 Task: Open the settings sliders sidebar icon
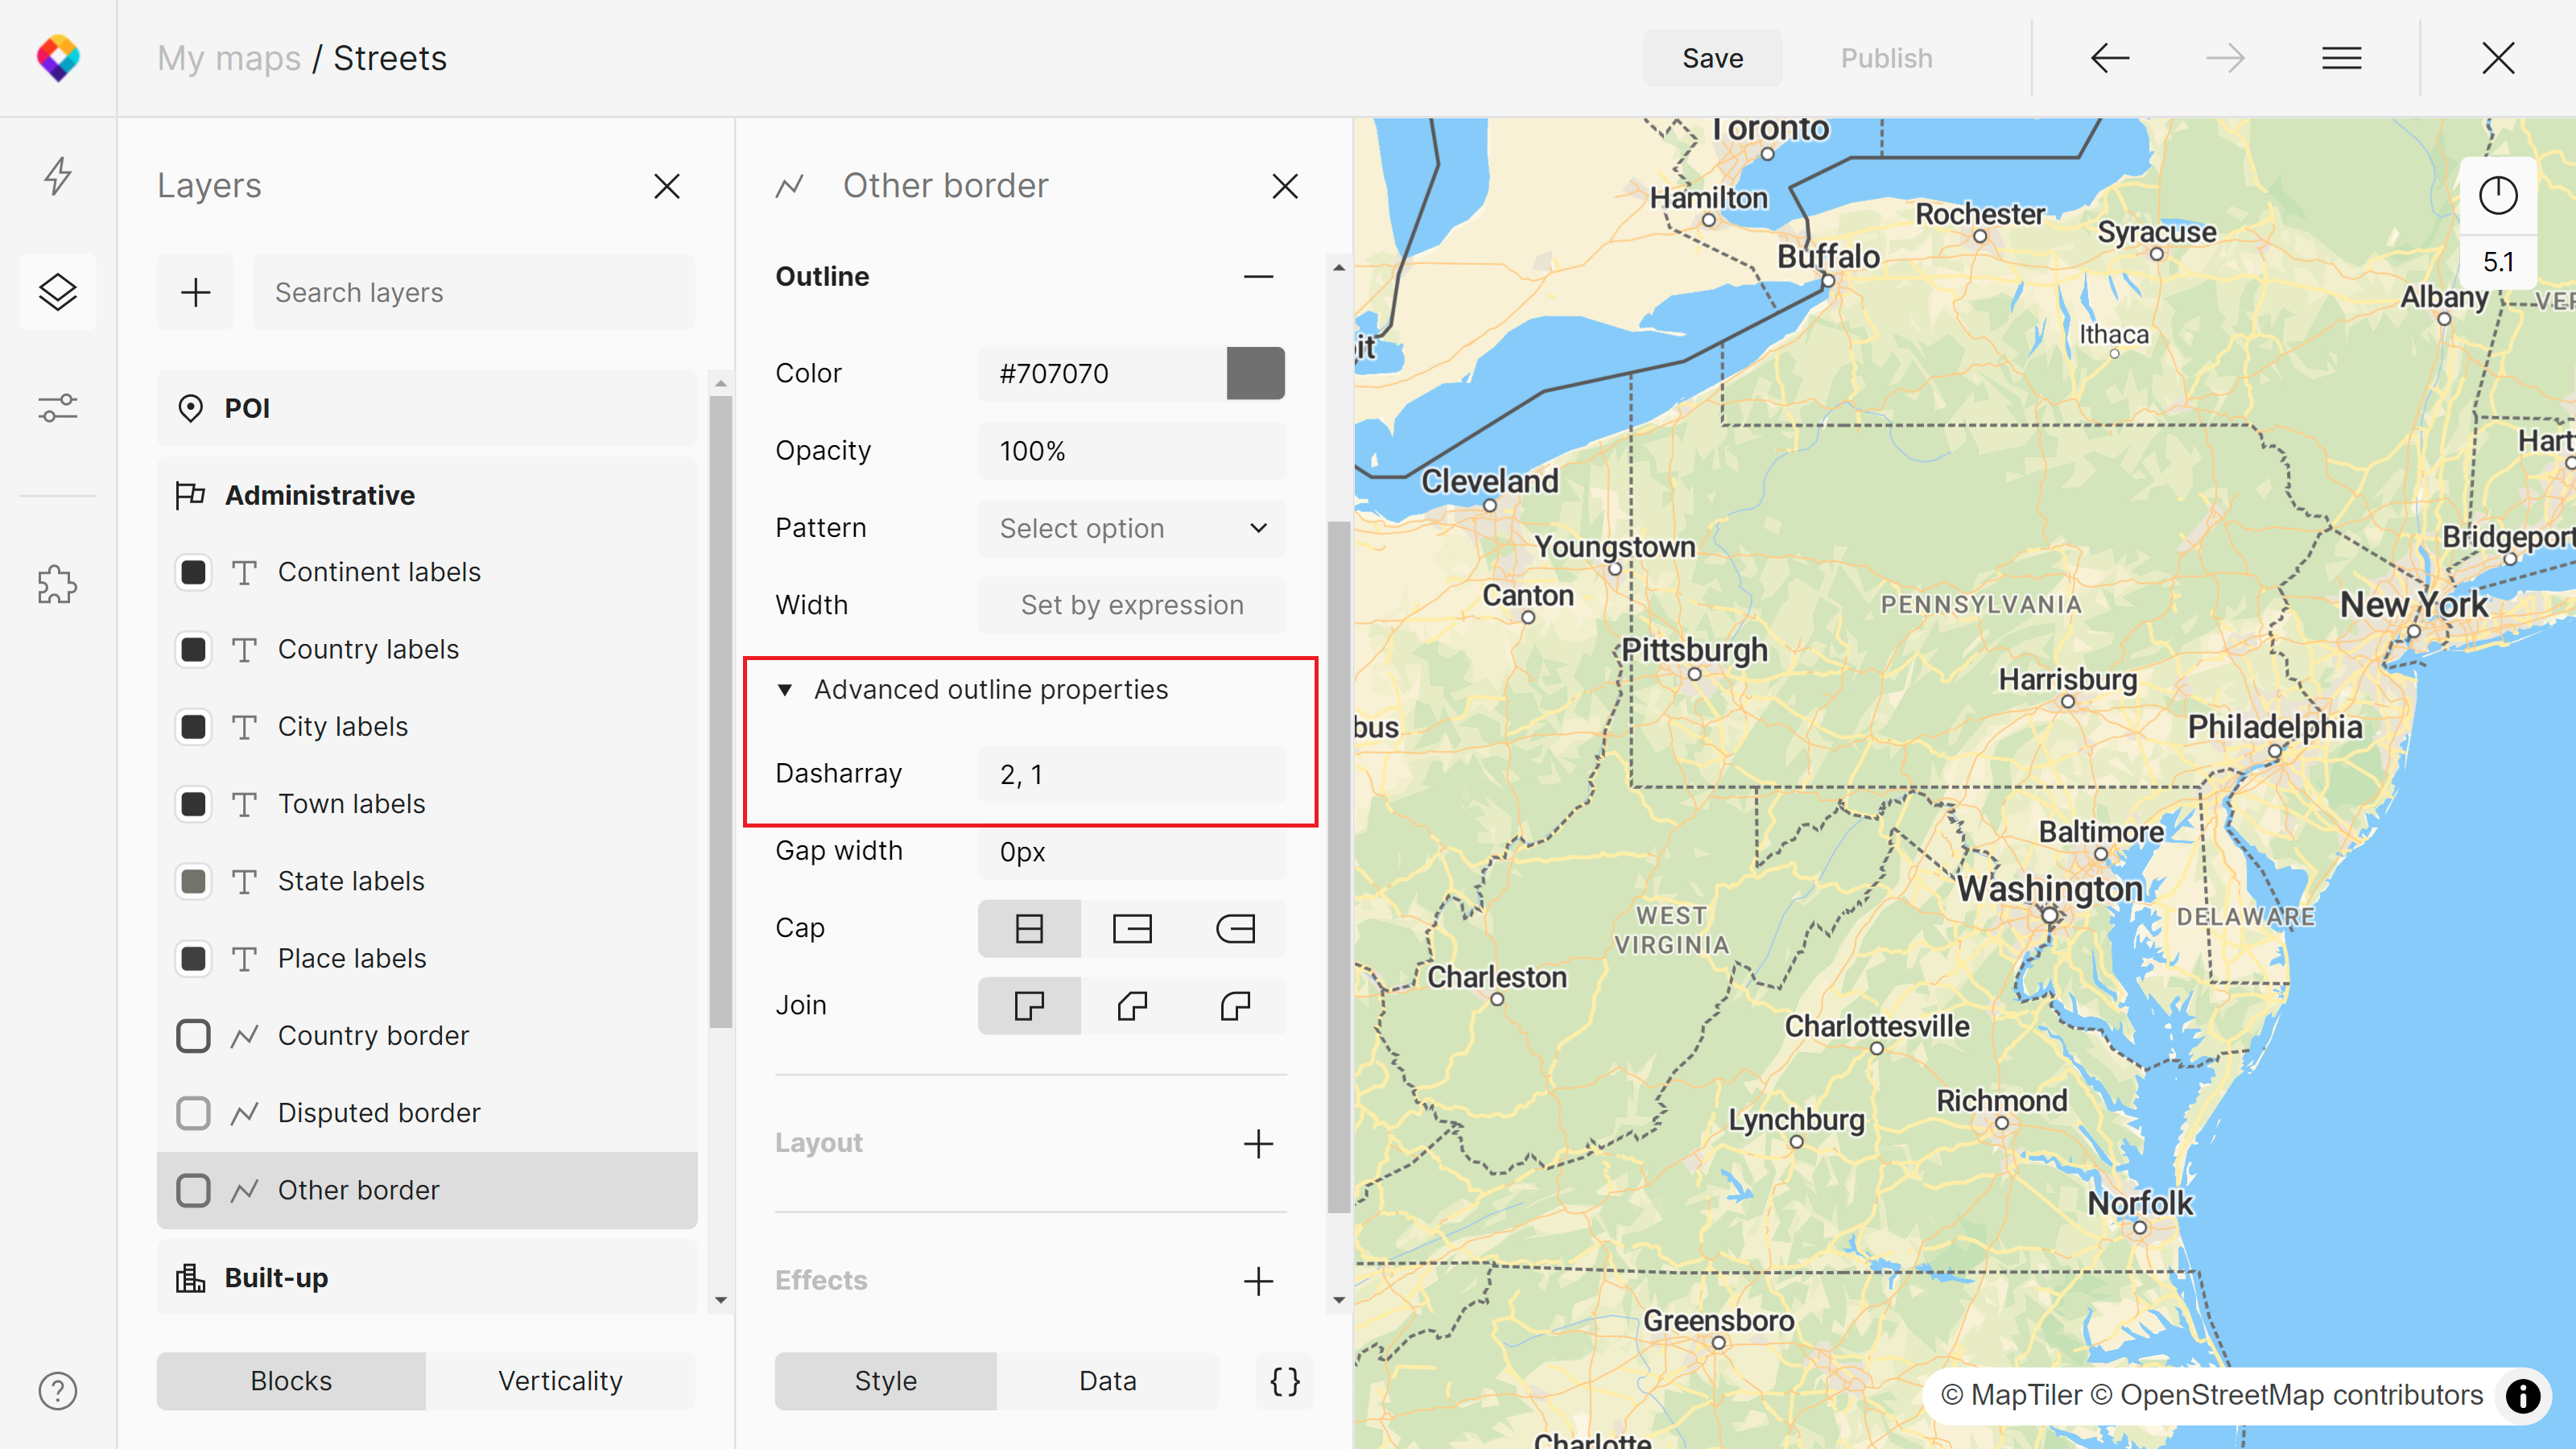pos(58,408)
